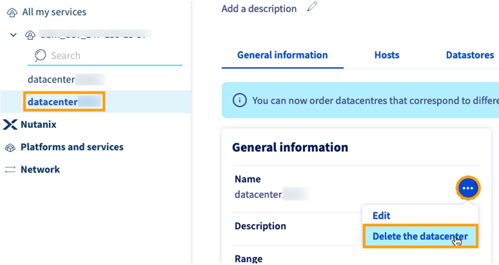Select the highlighted datacenter in the sidebar

(x=65, y=102)
